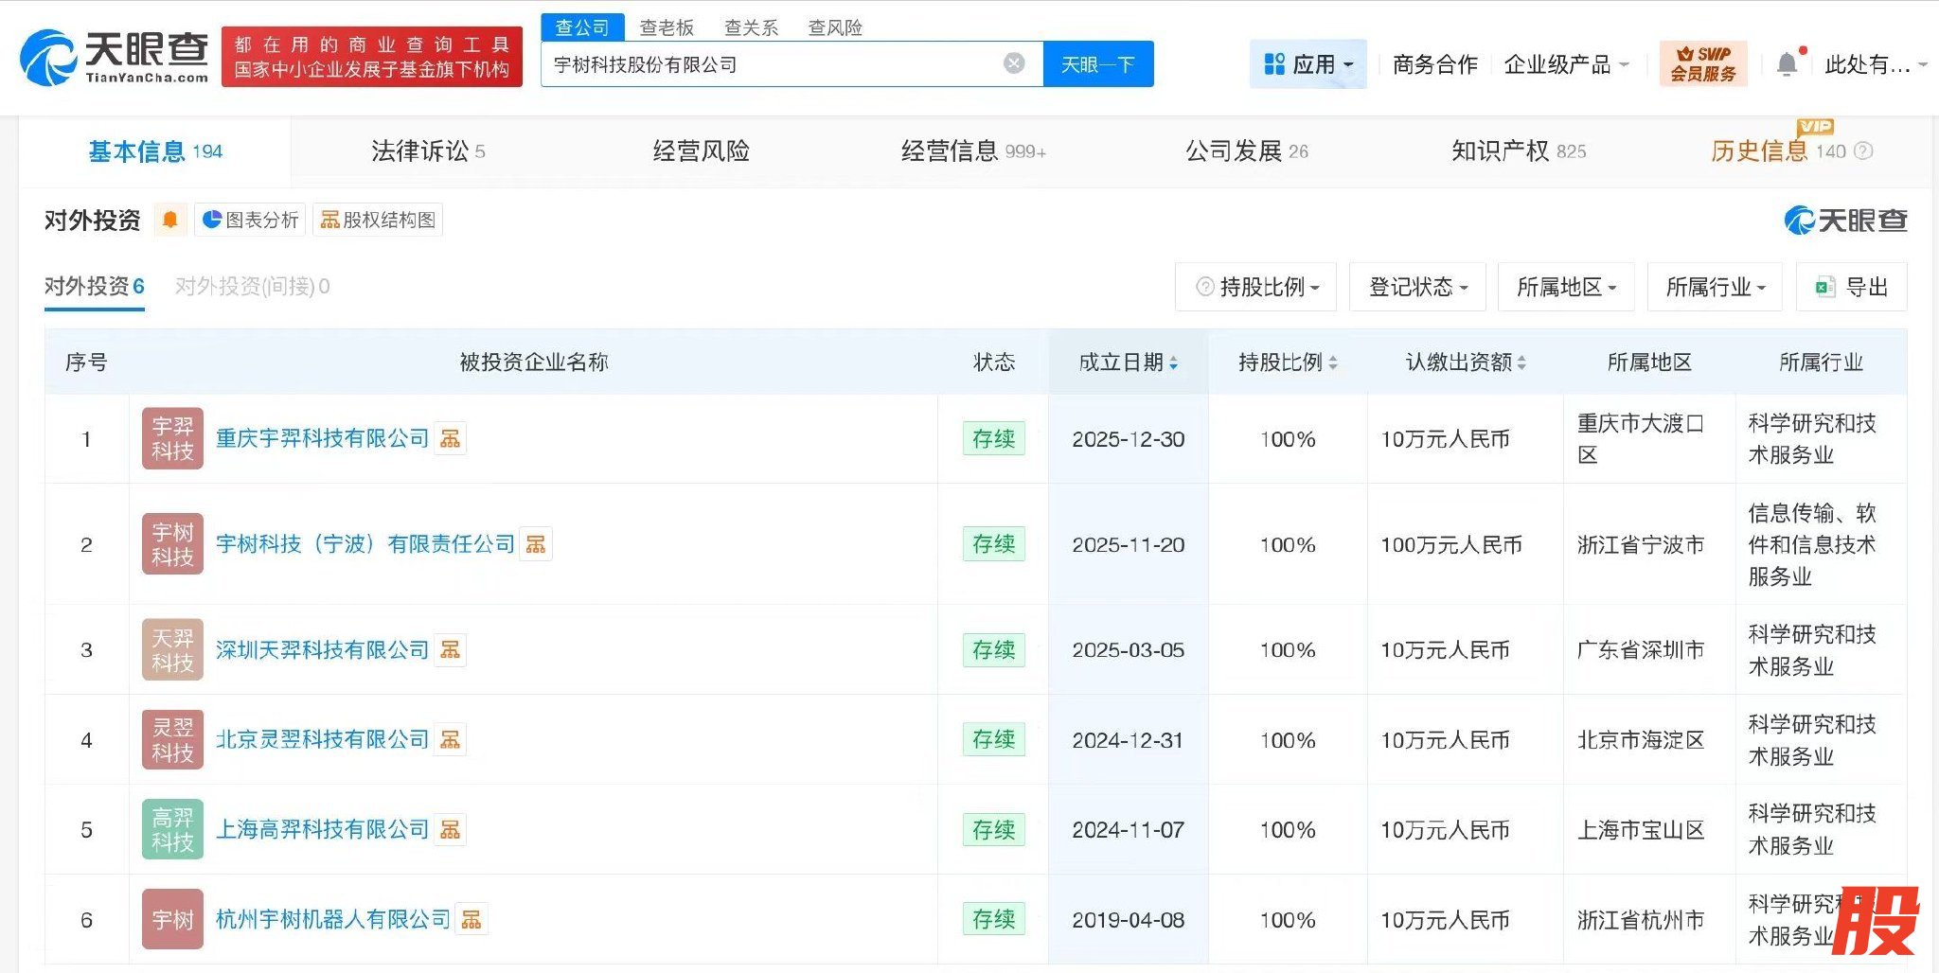
Task: Open equity structure icon for 重庆宇羿科技有限公司
Action: pos(451,439)
